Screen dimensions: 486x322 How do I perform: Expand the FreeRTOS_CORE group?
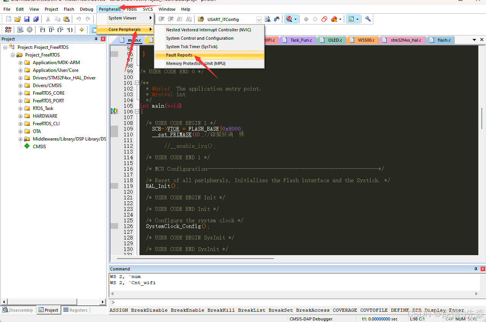[x=21, y=93]
